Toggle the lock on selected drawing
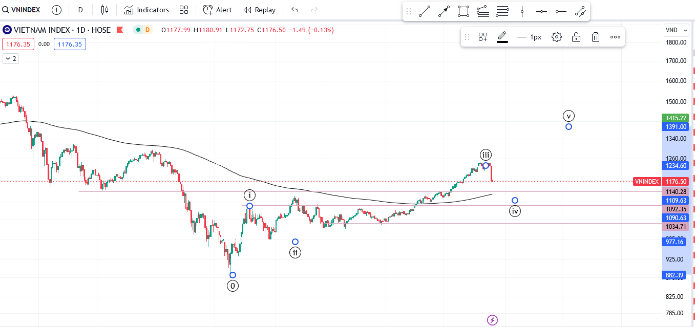Viewport: 695px width, 327px height. click(576, 37)
